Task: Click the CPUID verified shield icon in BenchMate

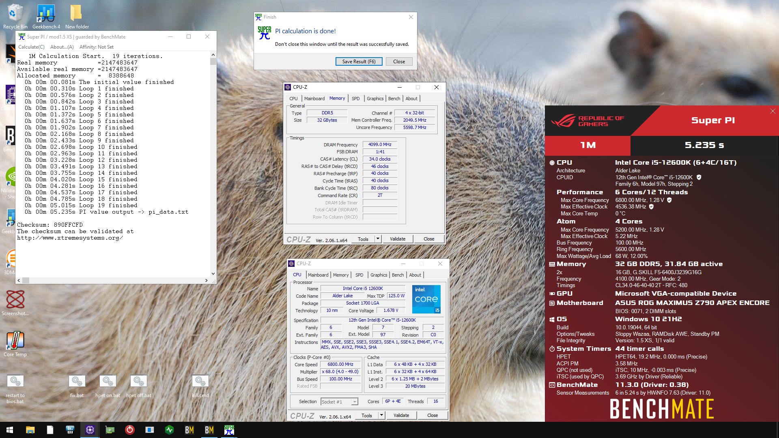Action: pos(699,177)
